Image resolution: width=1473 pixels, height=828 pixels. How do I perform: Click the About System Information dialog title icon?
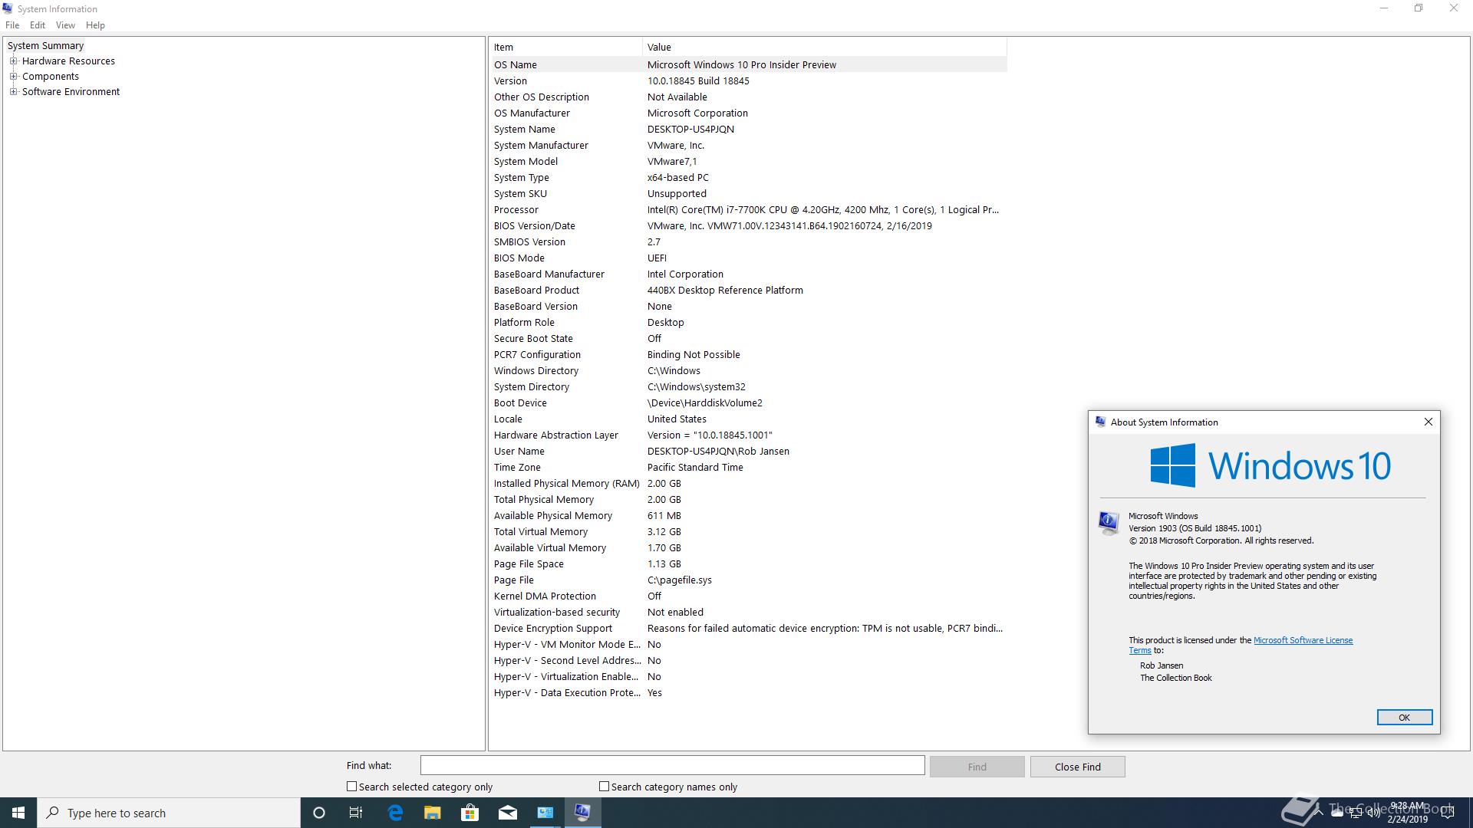click(1100, 422)
